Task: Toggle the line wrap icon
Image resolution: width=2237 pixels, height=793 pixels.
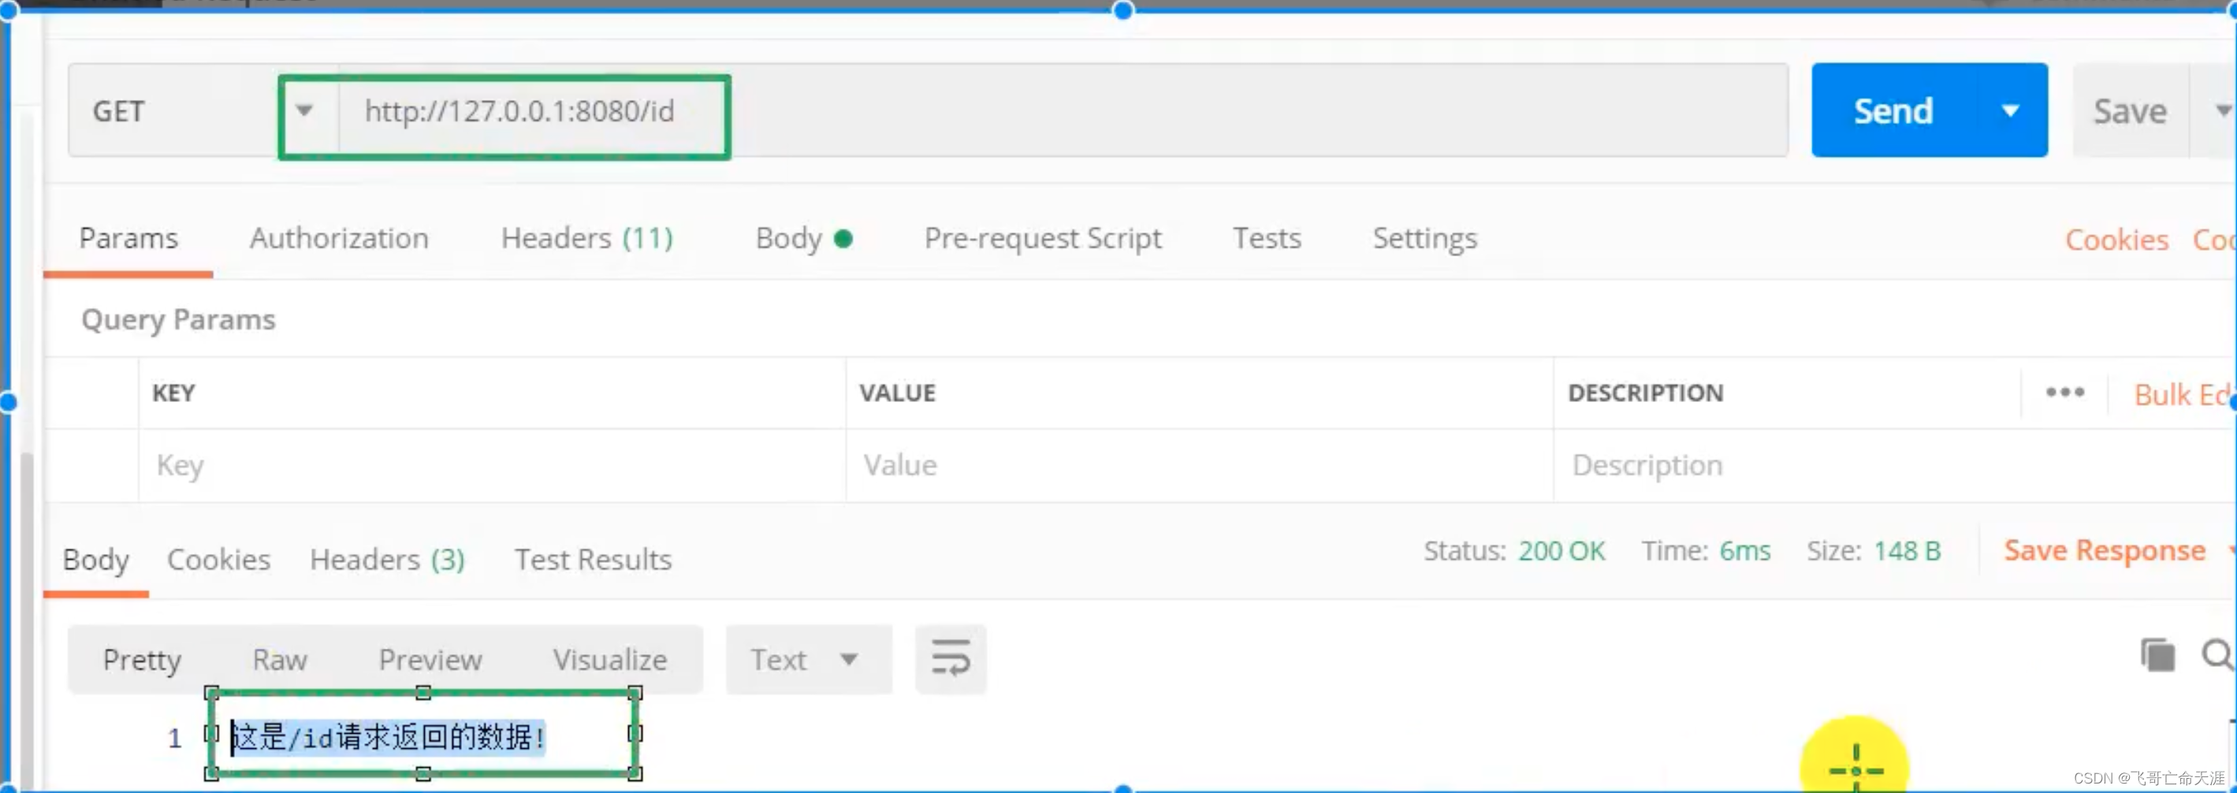Action: point(950,658)
